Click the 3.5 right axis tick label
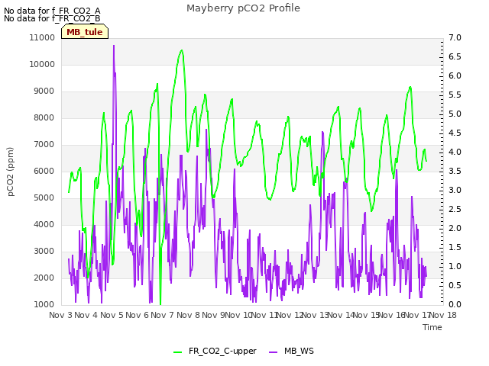 click(455, 171)
